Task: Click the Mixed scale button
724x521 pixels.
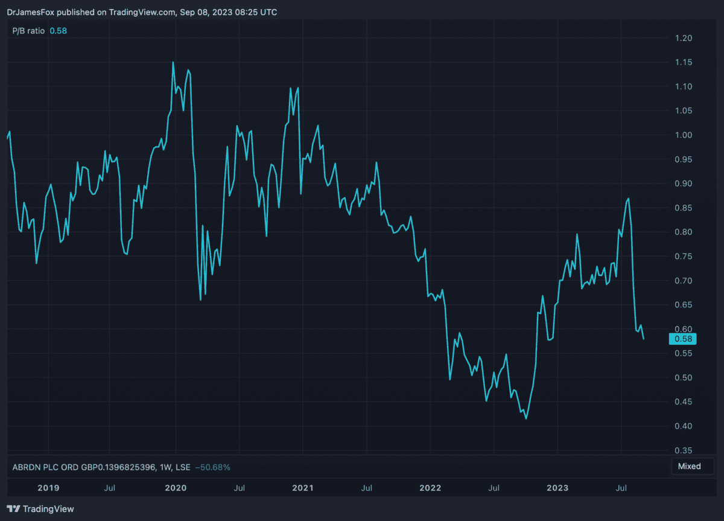Action: pos(689,466)
